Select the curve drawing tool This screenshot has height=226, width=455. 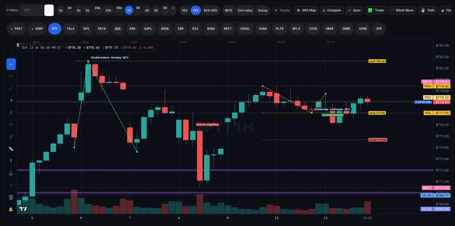[x=11, y=137]
